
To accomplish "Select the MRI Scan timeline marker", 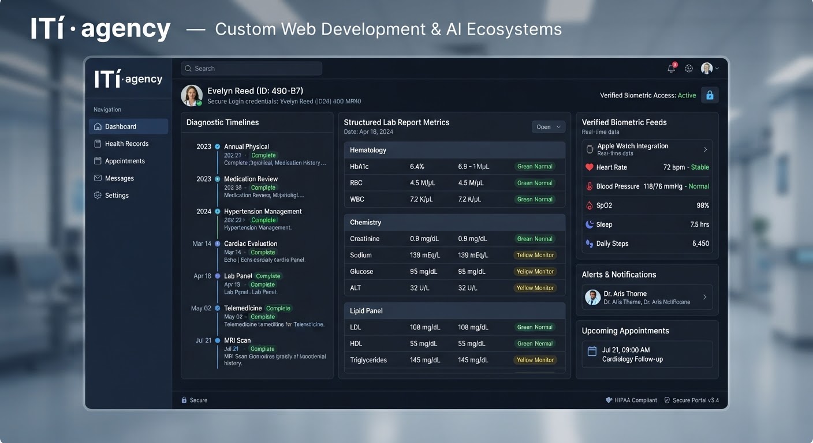I will (218, 340).
